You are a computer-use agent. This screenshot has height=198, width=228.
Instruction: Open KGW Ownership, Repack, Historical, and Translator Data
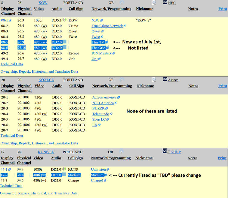tap(39, 71)
